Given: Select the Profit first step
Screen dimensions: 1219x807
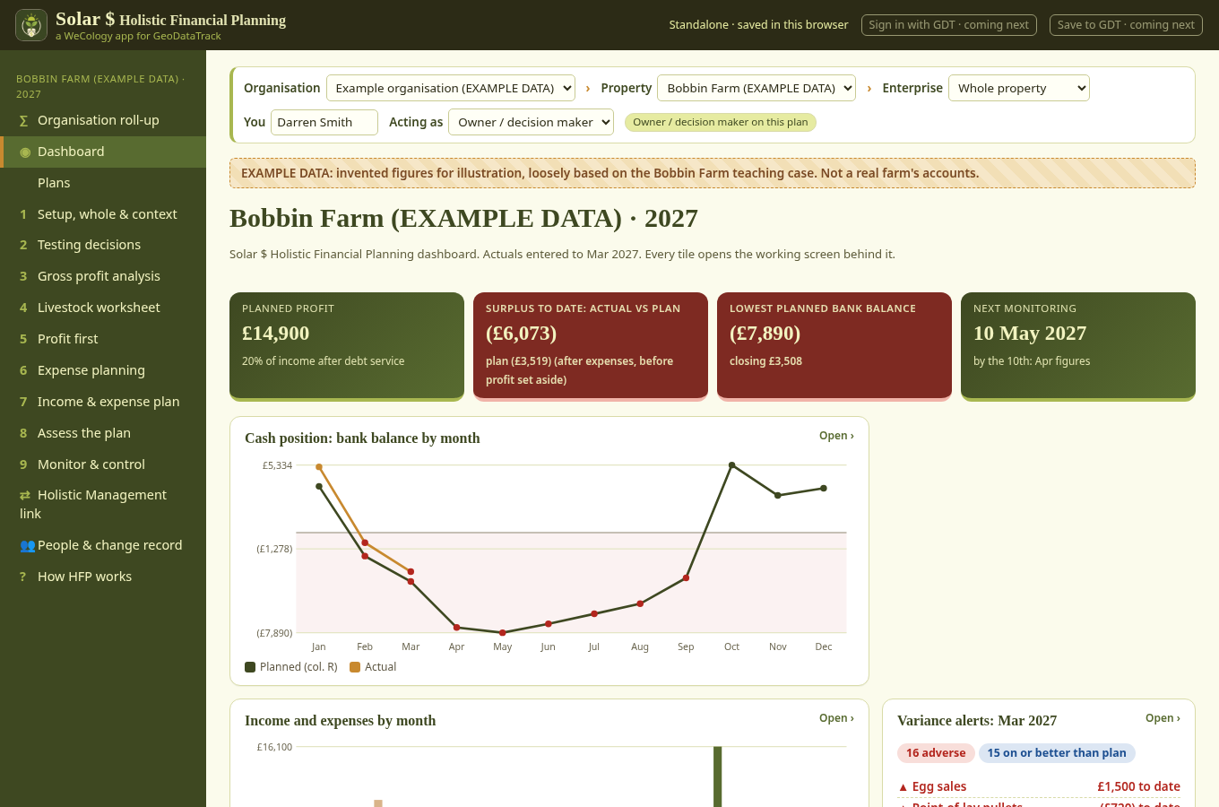Looking at the screenshot, I should 103,339.
